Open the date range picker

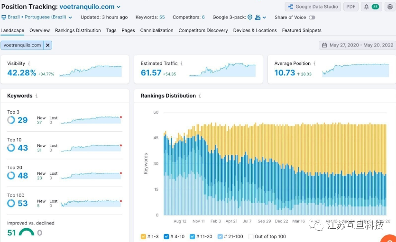point(357,45)
